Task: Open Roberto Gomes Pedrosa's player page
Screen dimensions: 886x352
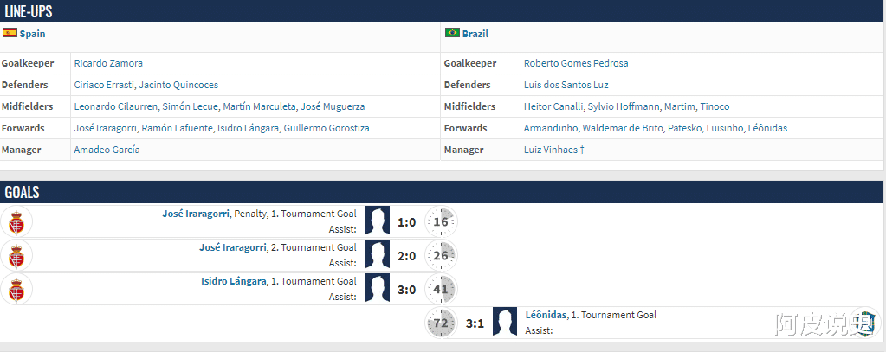Action: 576,63
